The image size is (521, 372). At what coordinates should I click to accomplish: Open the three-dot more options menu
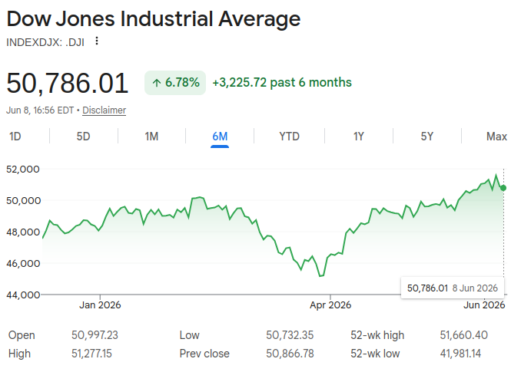(97, 41)
